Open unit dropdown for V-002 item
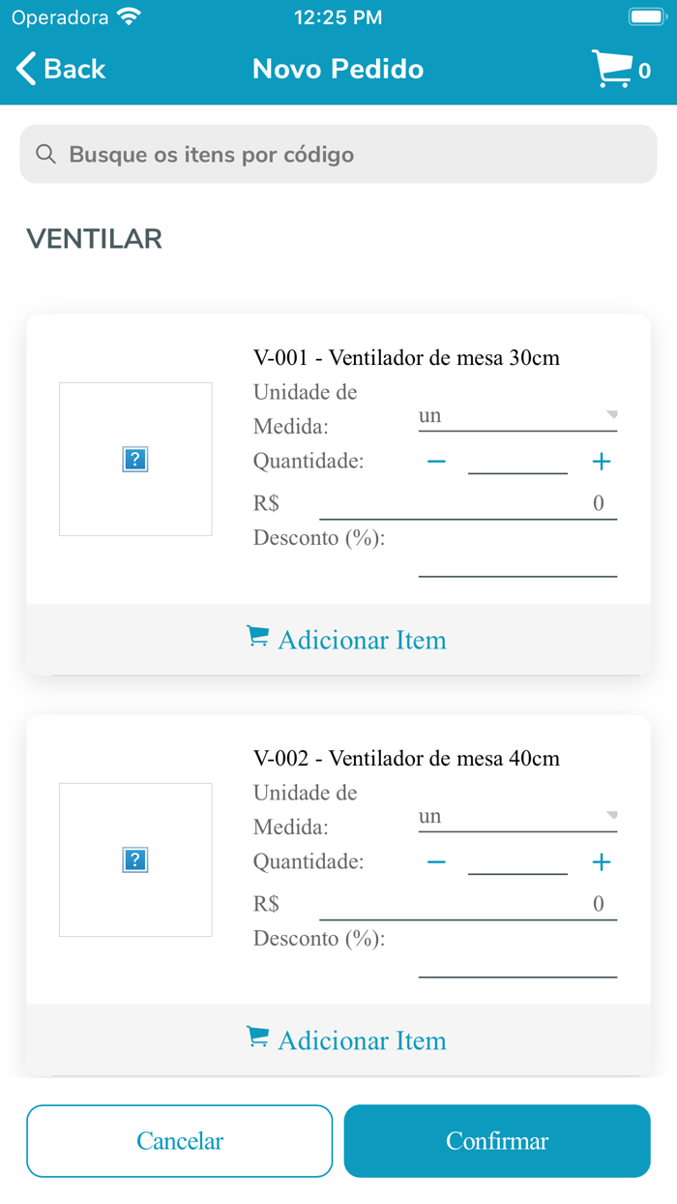The width and height of the screenshot is (677, 1204). [517, 815]
